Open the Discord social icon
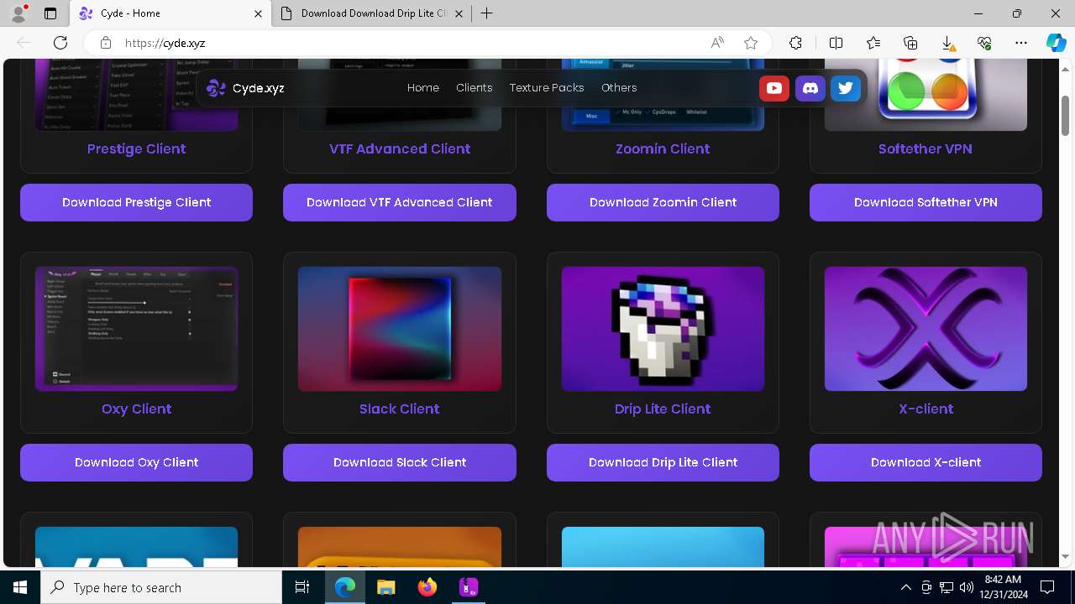 tap(810, 88)
